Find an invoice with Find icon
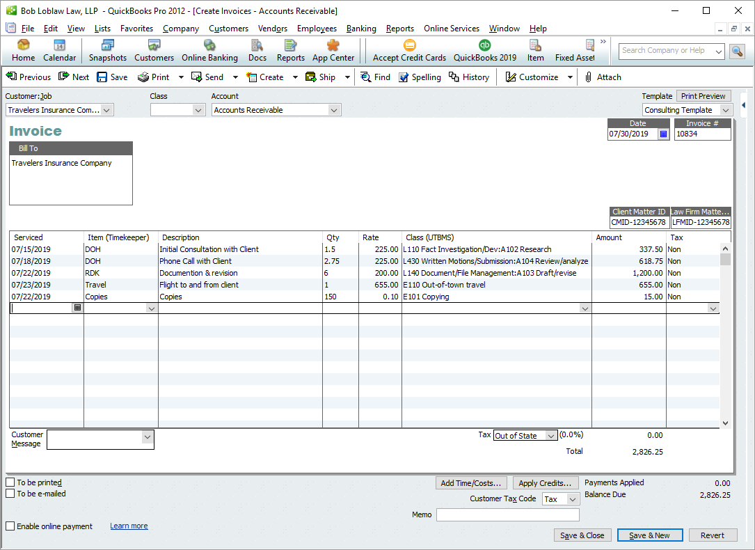 376,77
